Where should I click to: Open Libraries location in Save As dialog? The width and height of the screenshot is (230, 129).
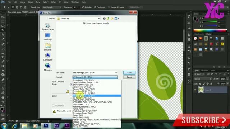pyautogui.click(x=48, y=47)
